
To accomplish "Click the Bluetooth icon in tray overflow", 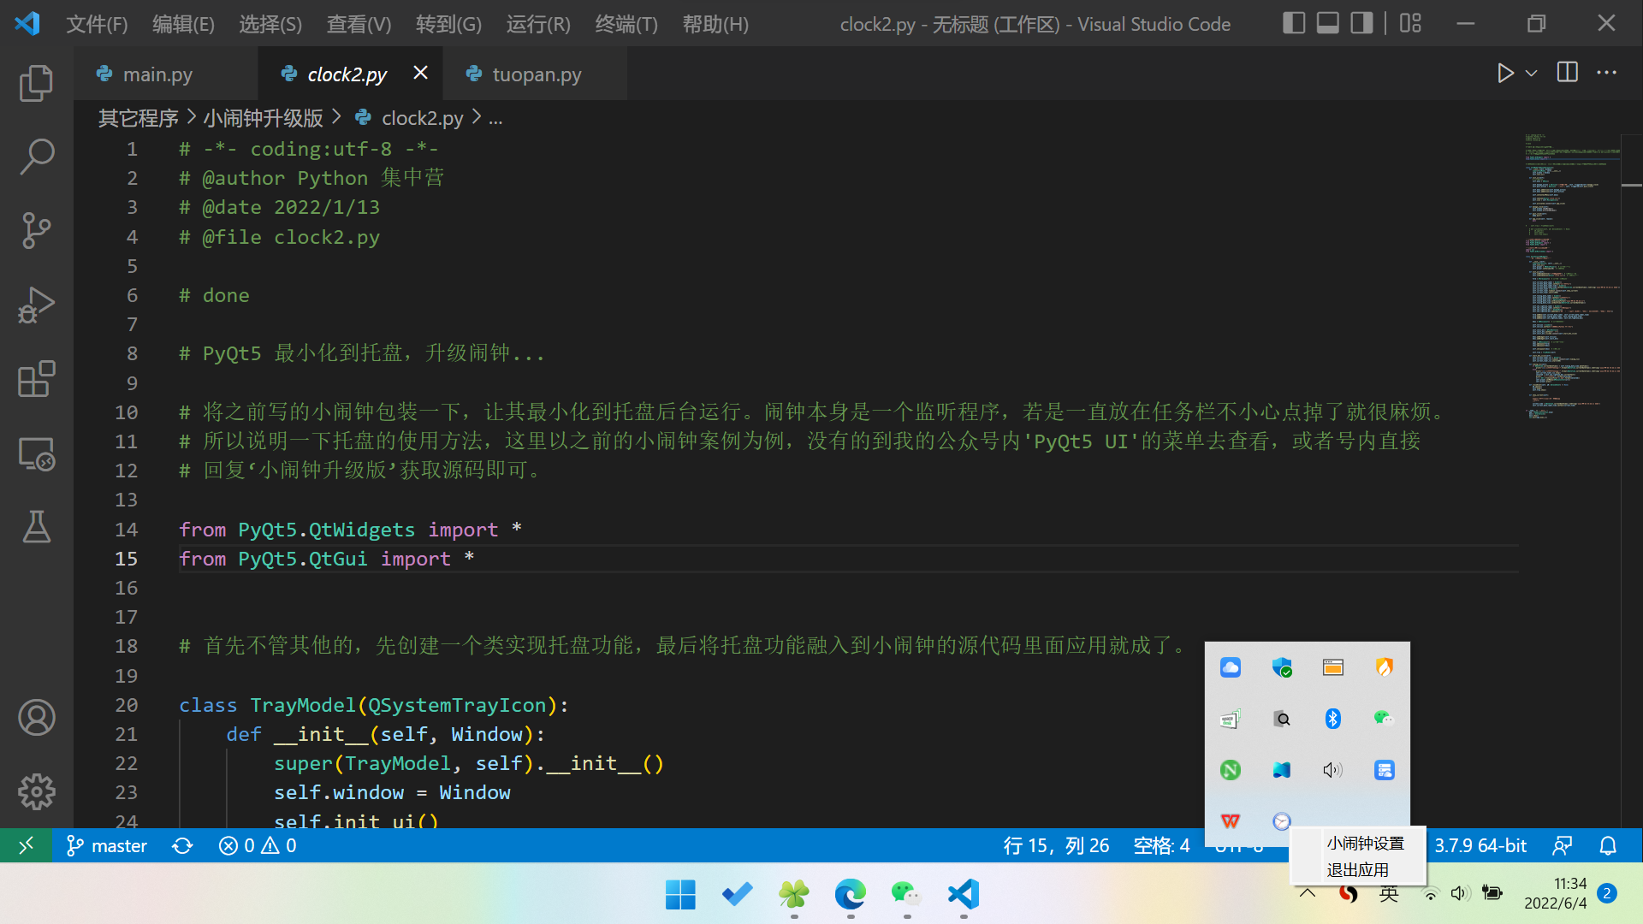I will pos(1332,719).
